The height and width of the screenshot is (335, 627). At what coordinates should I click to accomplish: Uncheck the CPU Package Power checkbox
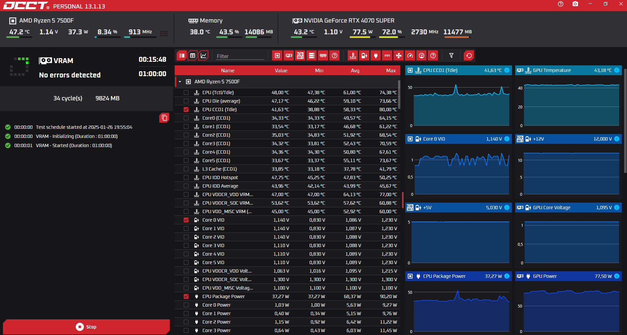tap(186, 296)
